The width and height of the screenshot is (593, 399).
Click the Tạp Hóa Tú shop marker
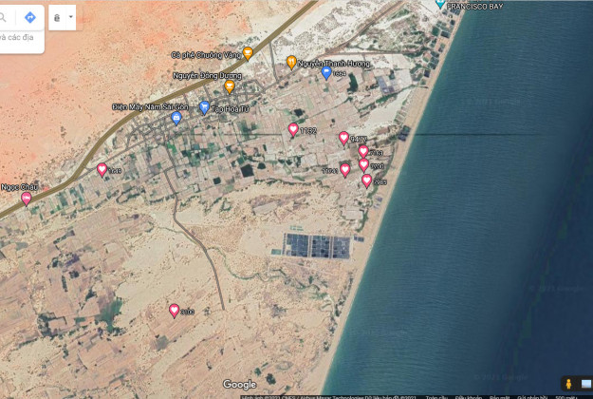pos(204,107)
